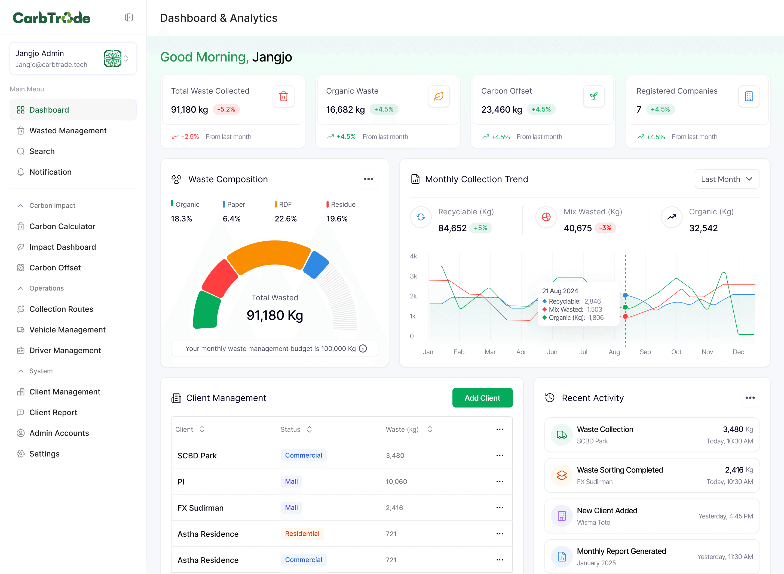
Task: Click the 10,060 waste value
Action: click(x=396, y=482)
